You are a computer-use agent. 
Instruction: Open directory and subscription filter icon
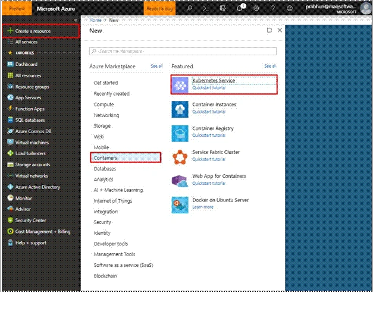click(x=223, y=8)
